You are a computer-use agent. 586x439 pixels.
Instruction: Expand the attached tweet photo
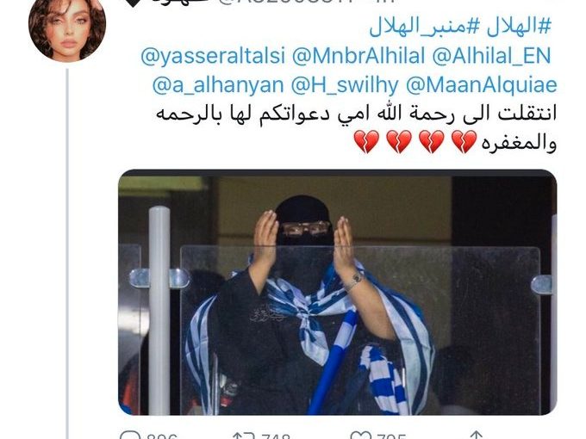(338, 293)
